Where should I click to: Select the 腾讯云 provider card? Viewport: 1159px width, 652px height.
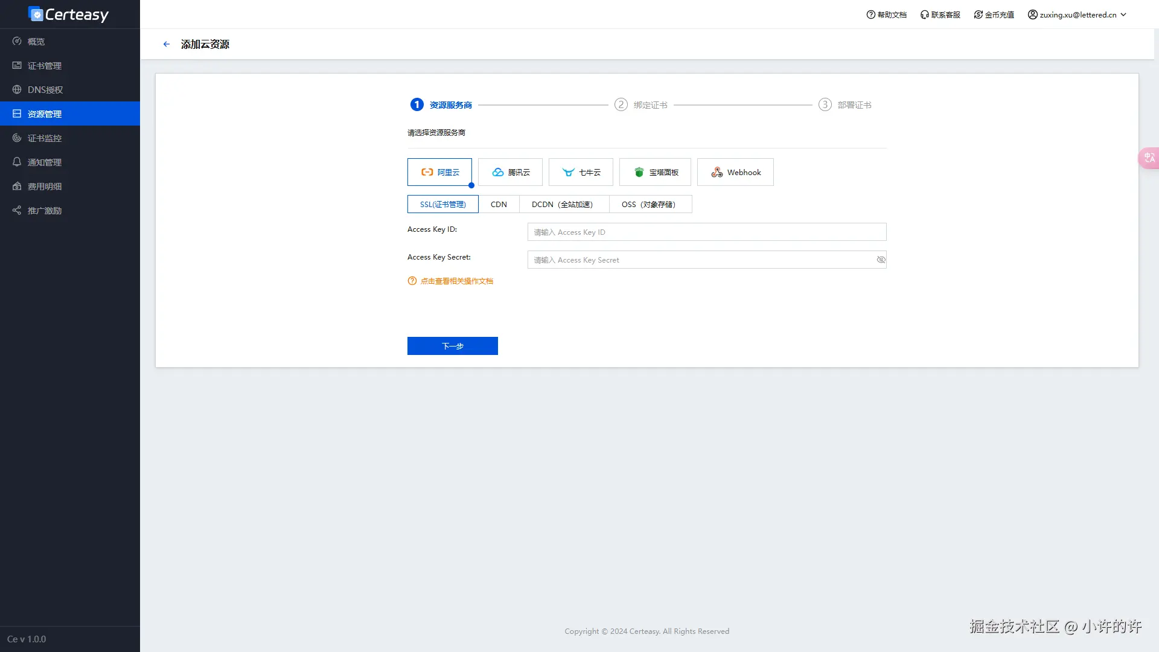point(510,172)
